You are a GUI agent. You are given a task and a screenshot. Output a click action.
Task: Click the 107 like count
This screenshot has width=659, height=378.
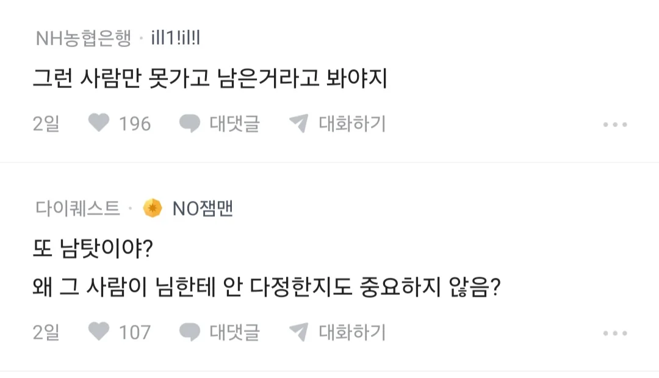134,332
